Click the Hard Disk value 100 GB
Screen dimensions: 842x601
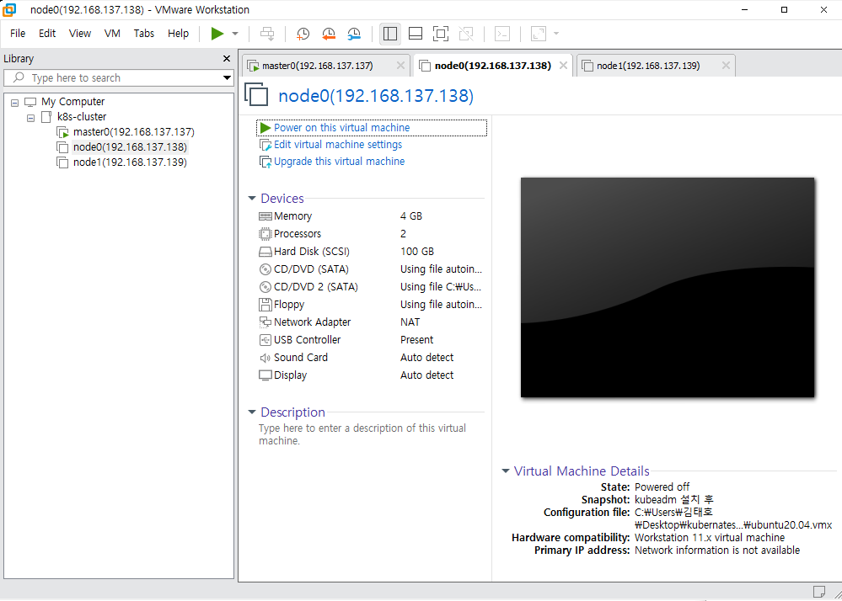417,252
